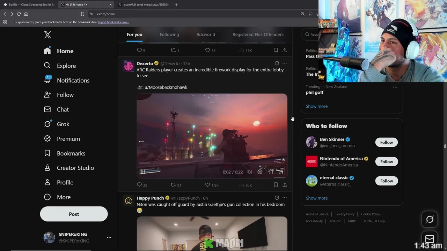
Task: Click the browser back arrow
Action: [x=5, y=14]
